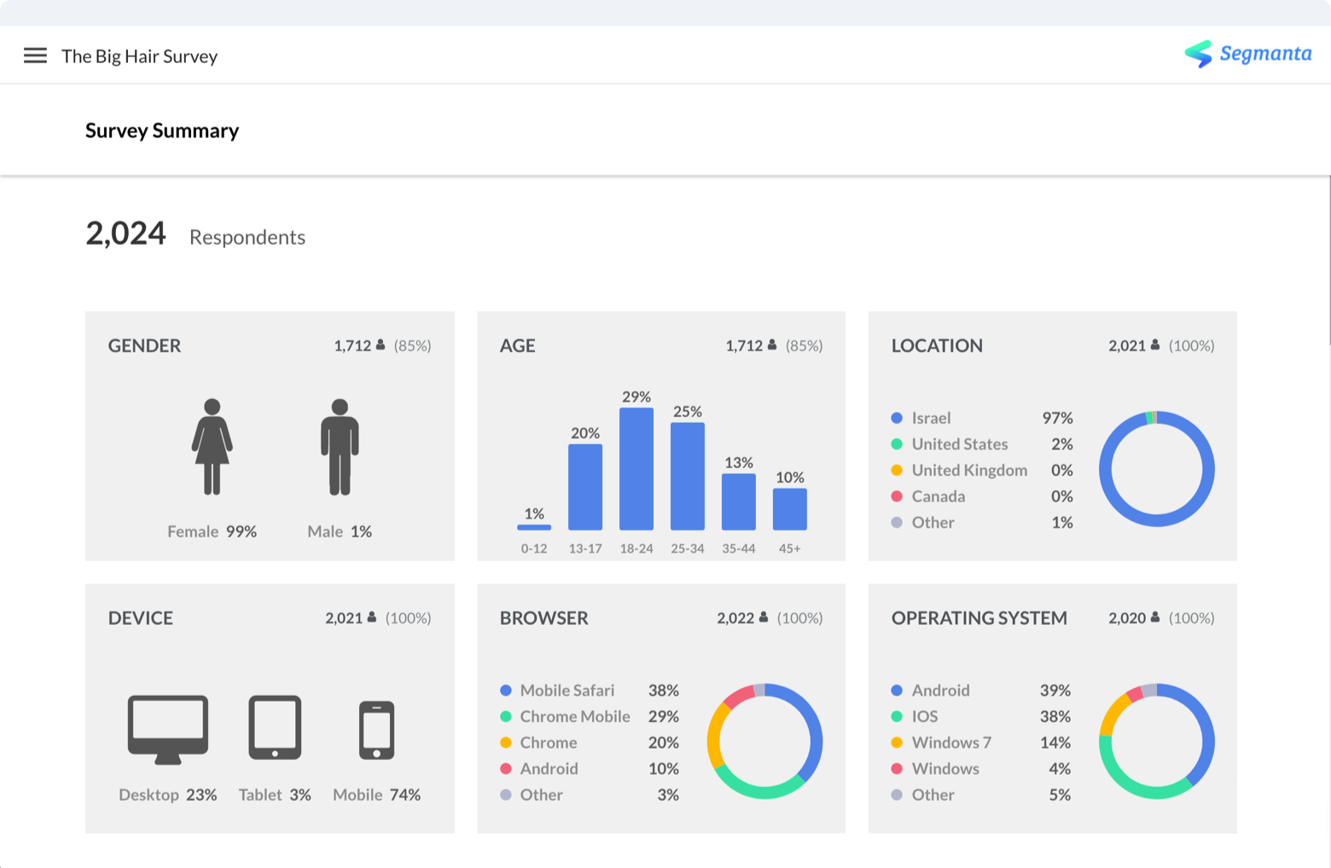Click the Segmanta logo
This screenshot has height=868, width=1331.
point(1248,54)
